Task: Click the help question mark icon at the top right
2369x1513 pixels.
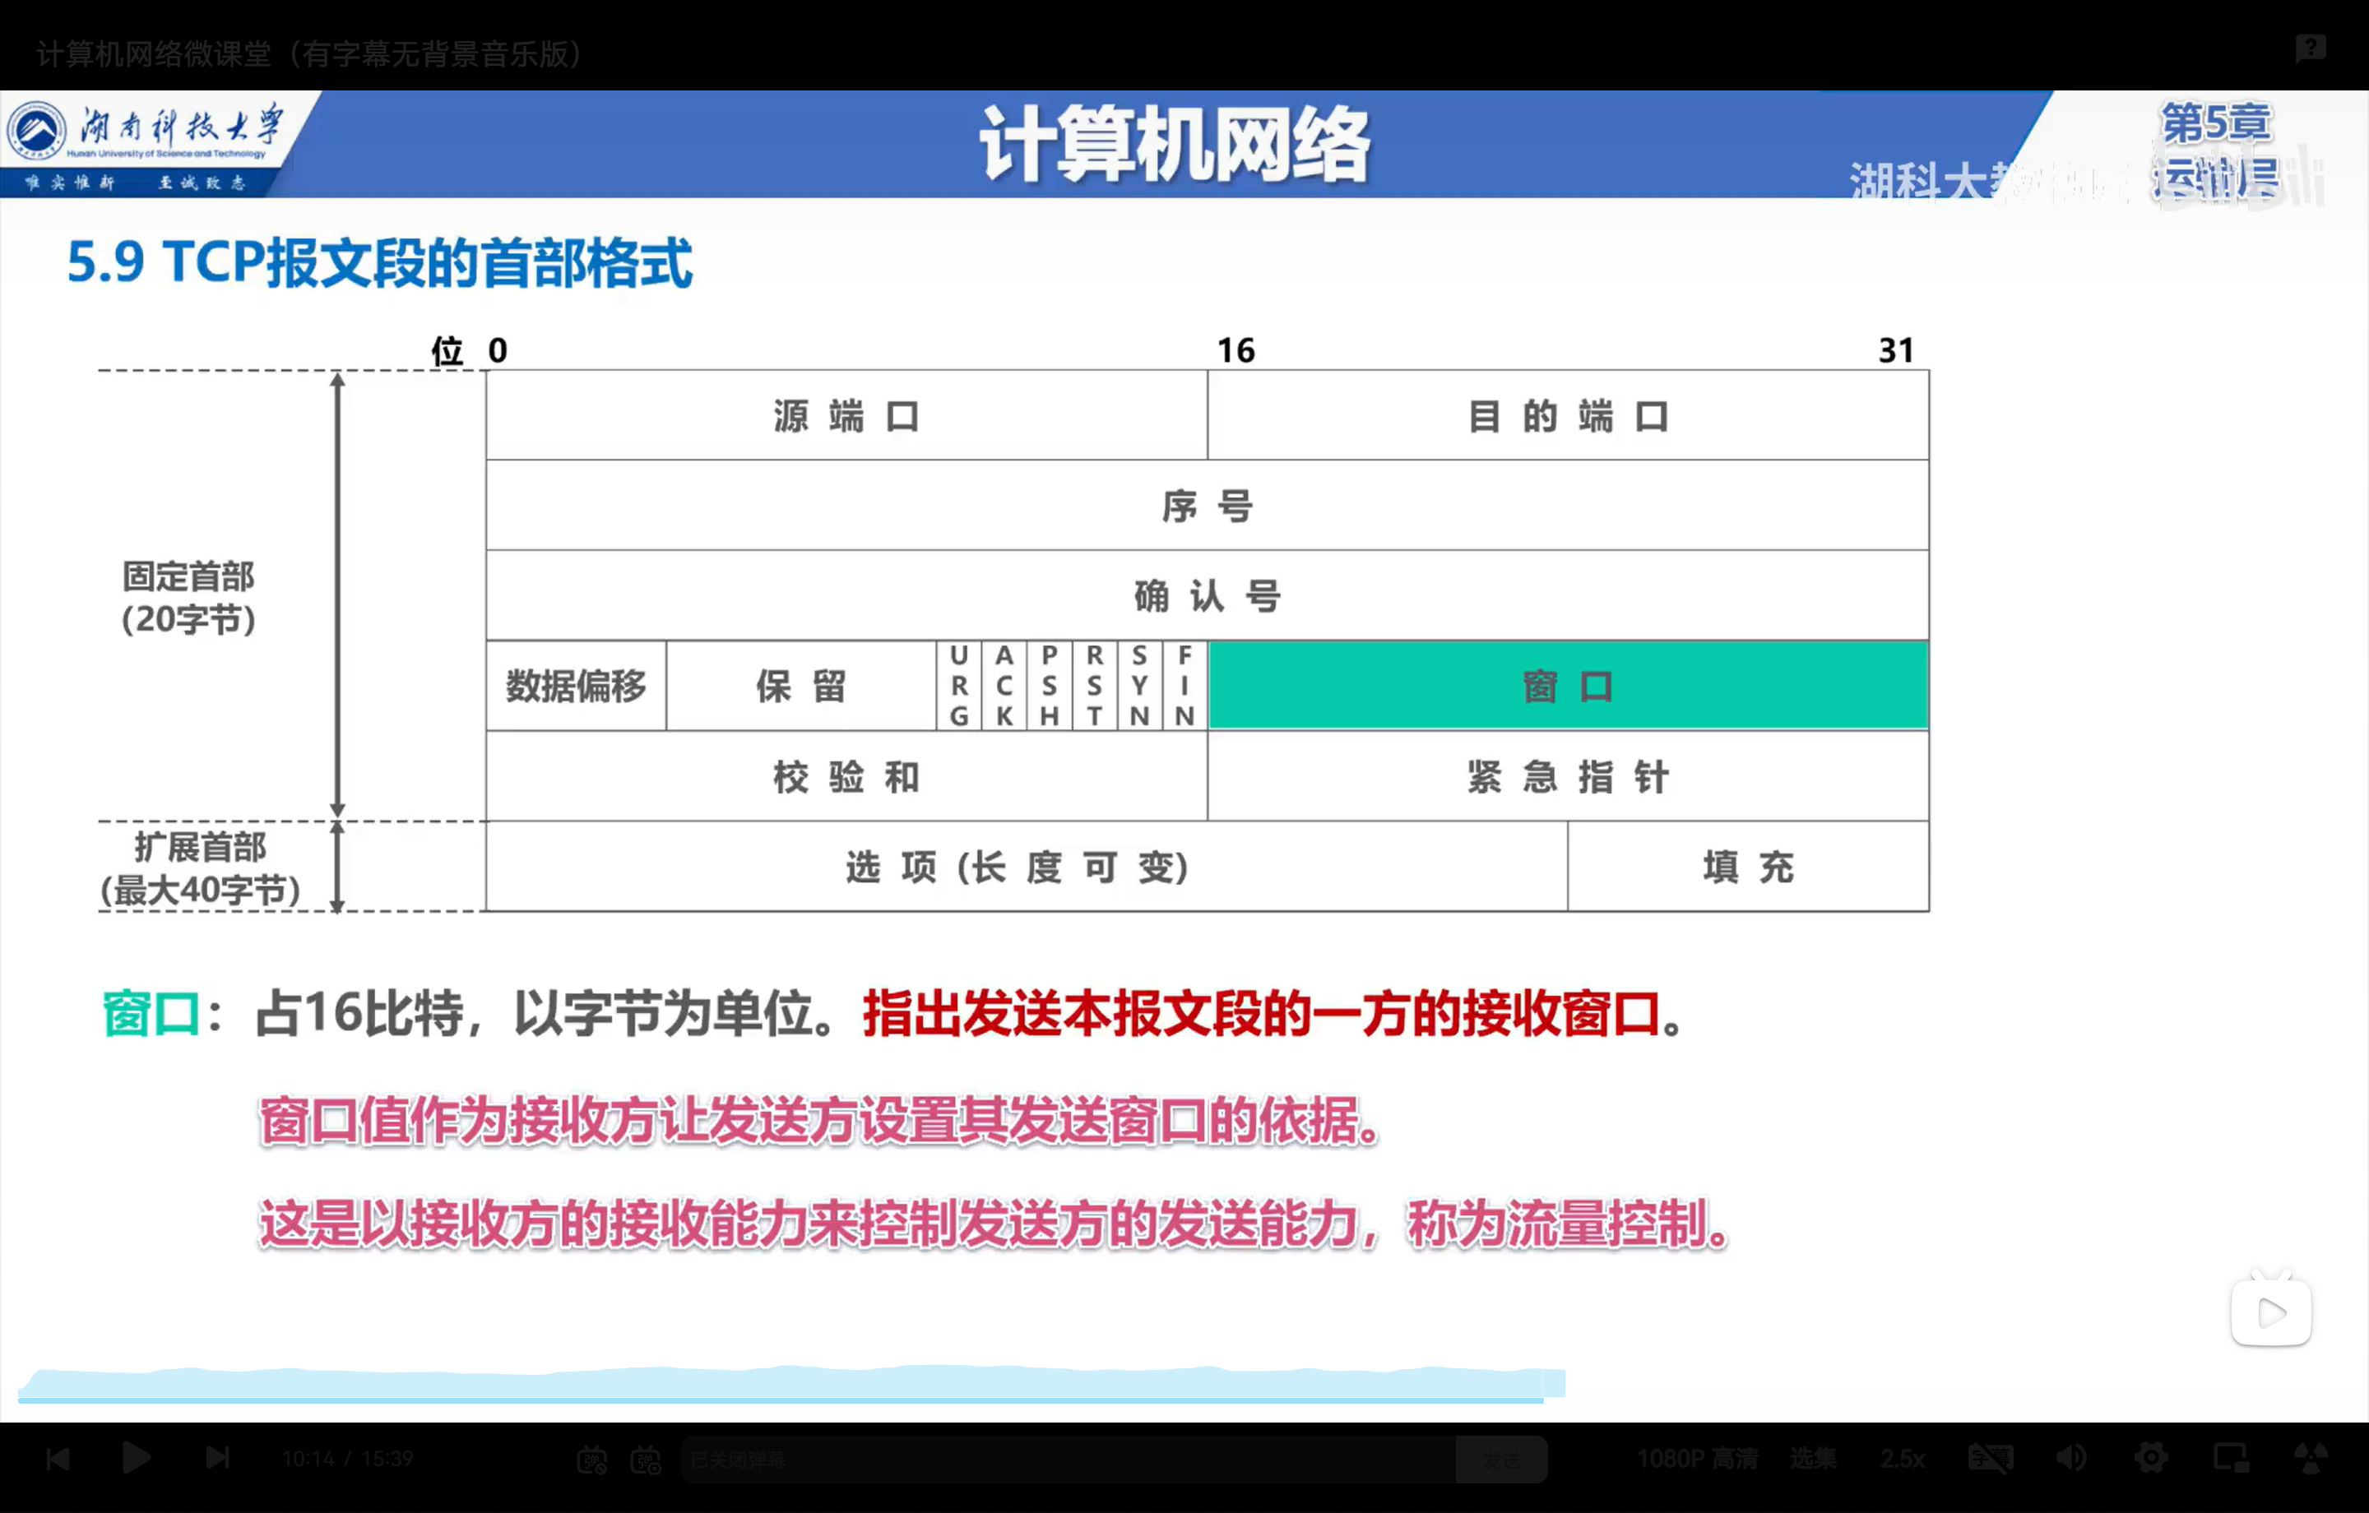Action: (x=2310, y=47)
